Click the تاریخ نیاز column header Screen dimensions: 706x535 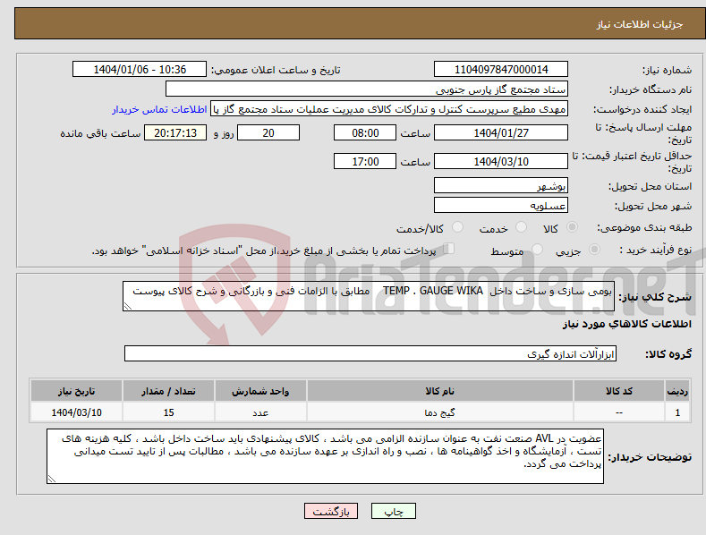click(x=76, y=391)
